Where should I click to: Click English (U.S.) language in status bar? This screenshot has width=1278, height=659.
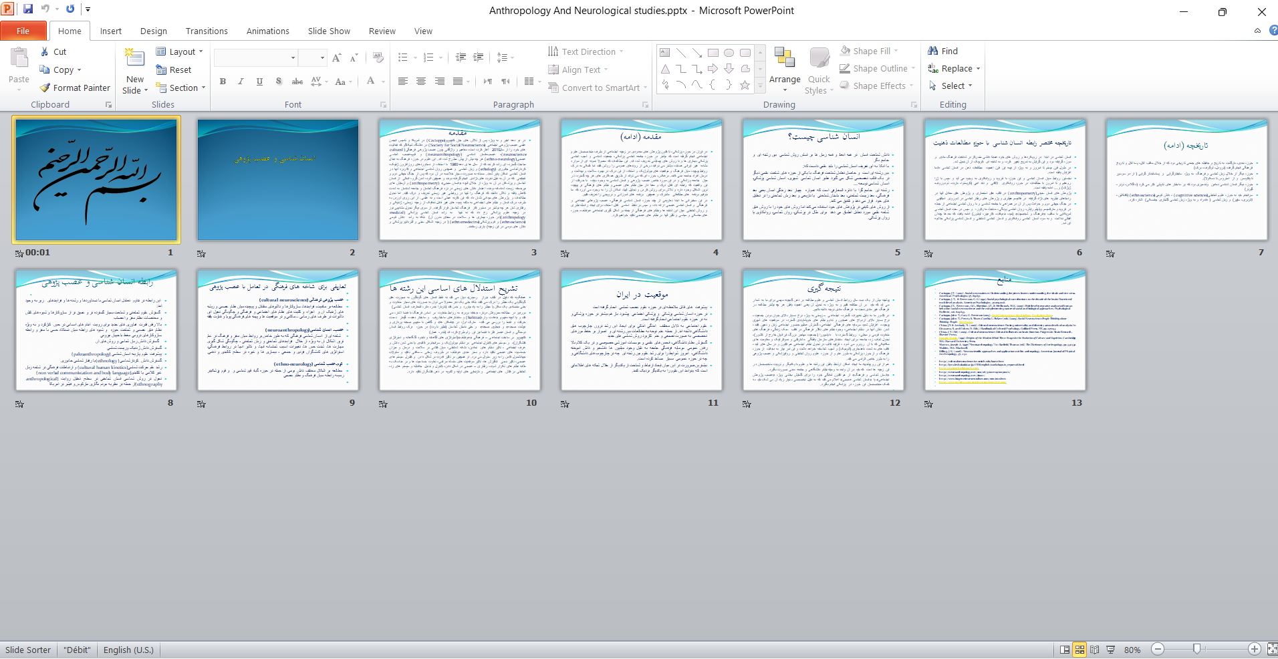[x=128, y=650]
